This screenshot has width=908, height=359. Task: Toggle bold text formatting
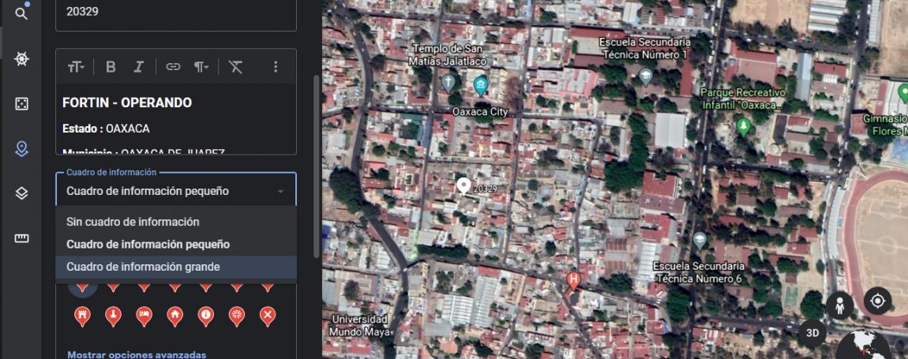pyautogui.click(x=111, y=66)
